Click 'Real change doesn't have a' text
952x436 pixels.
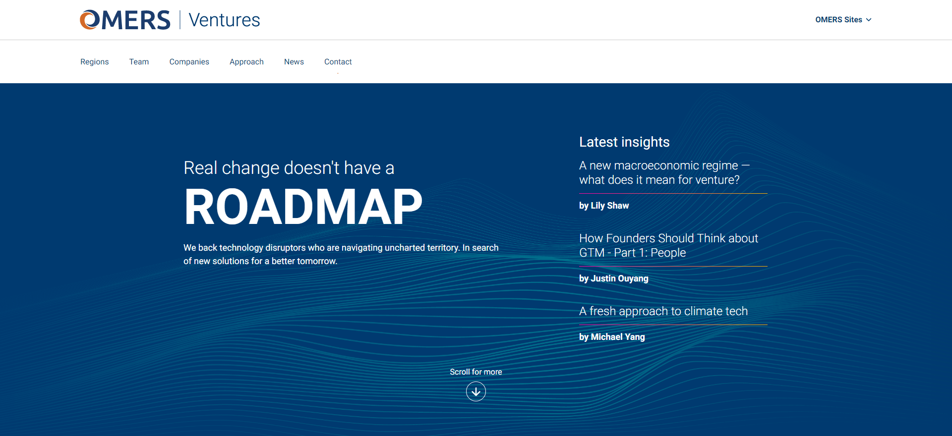click(289, 168)
